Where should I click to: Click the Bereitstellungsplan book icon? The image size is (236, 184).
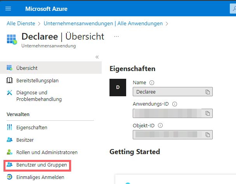coord(9,80)
